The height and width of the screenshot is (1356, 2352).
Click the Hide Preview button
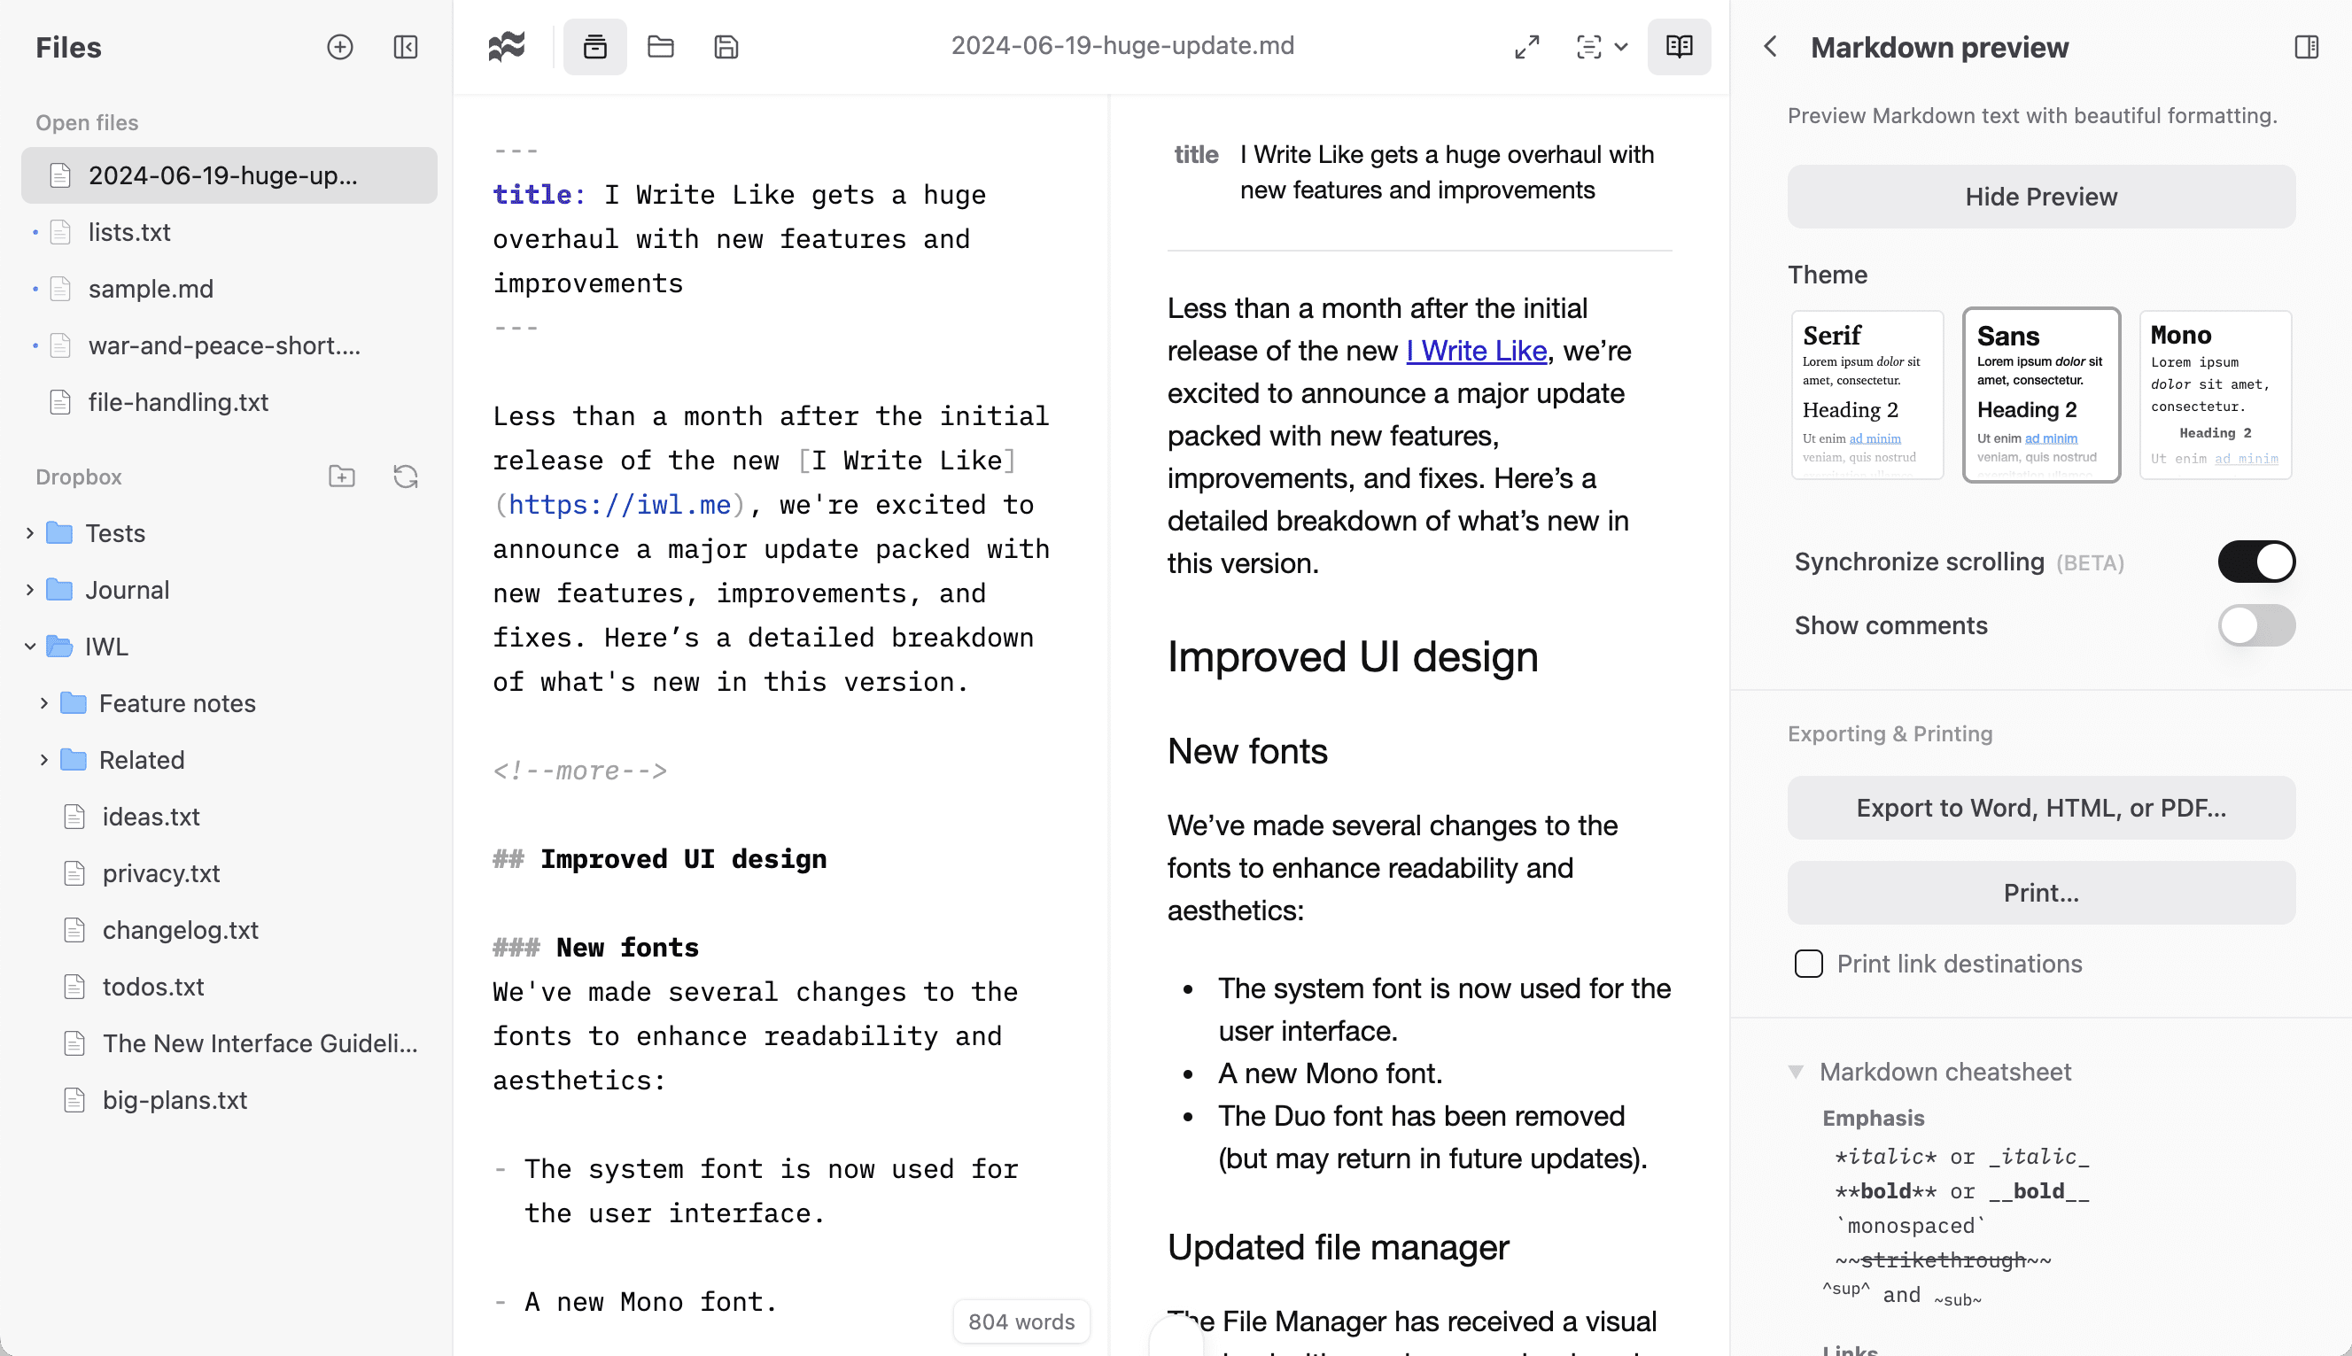(x=2040, y=197)
